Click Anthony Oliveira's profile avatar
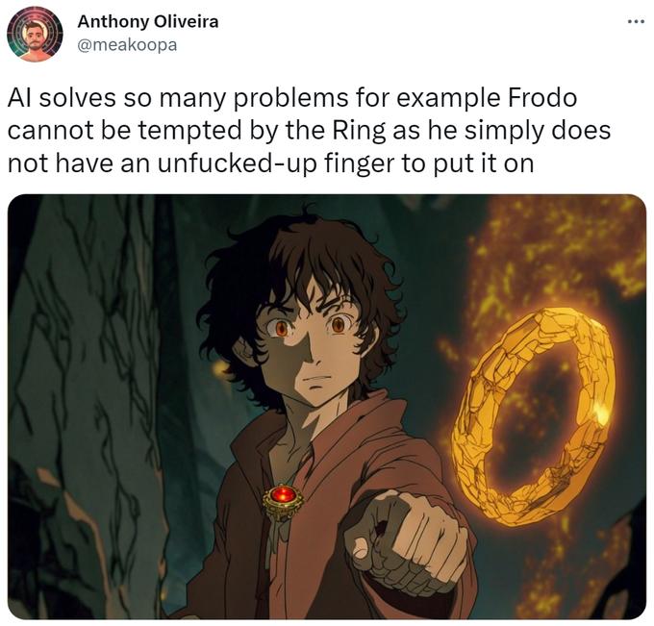 pos(35,35)
